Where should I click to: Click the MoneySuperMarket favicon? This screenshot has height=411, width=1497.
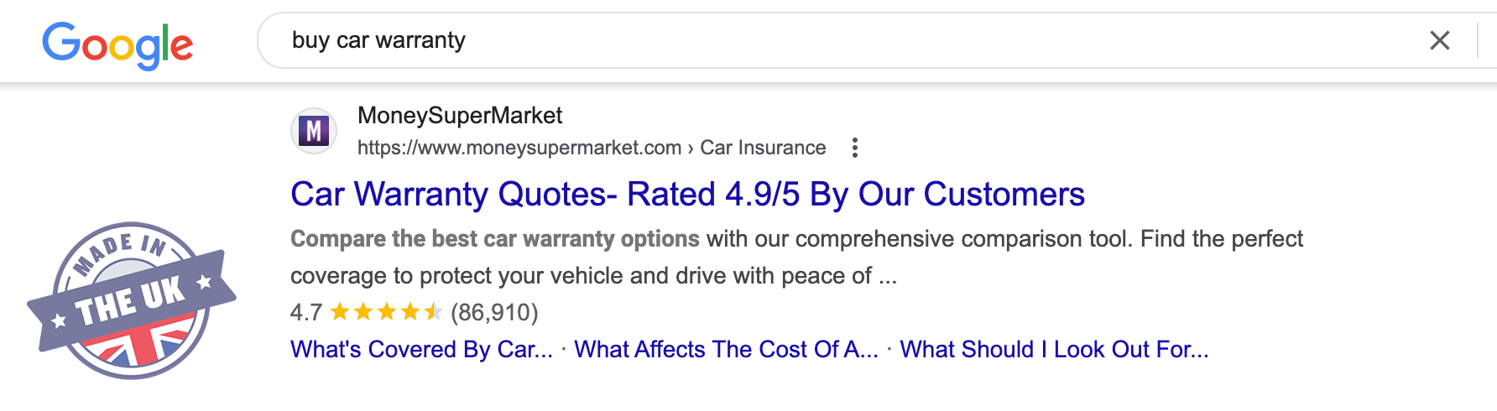[314, 131]
